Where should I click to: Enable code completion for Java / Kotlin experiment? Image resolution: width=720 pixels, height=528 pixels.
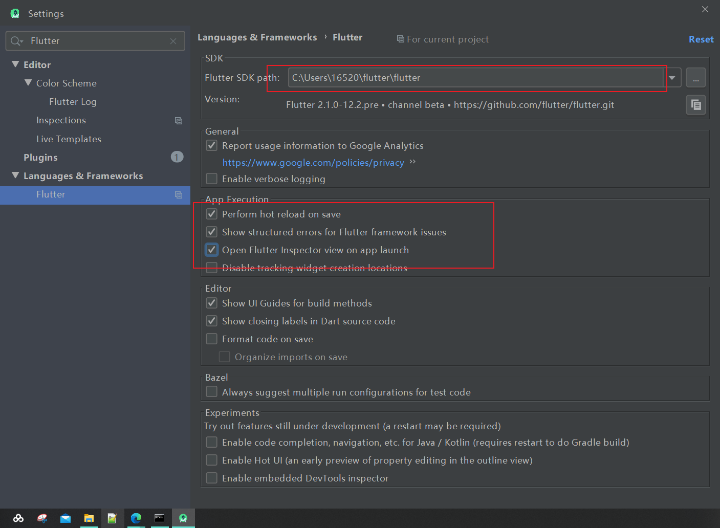coord(211,442)
